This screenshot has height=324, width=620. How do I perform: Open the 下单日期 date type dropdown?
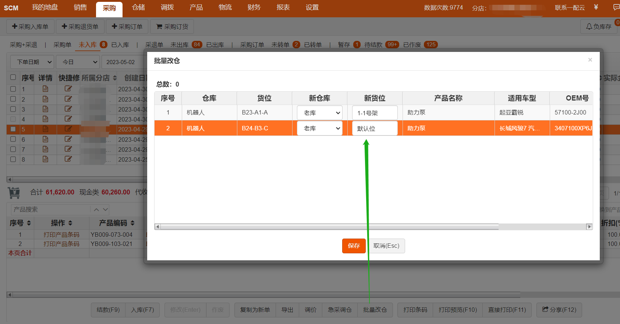(32, 62)
